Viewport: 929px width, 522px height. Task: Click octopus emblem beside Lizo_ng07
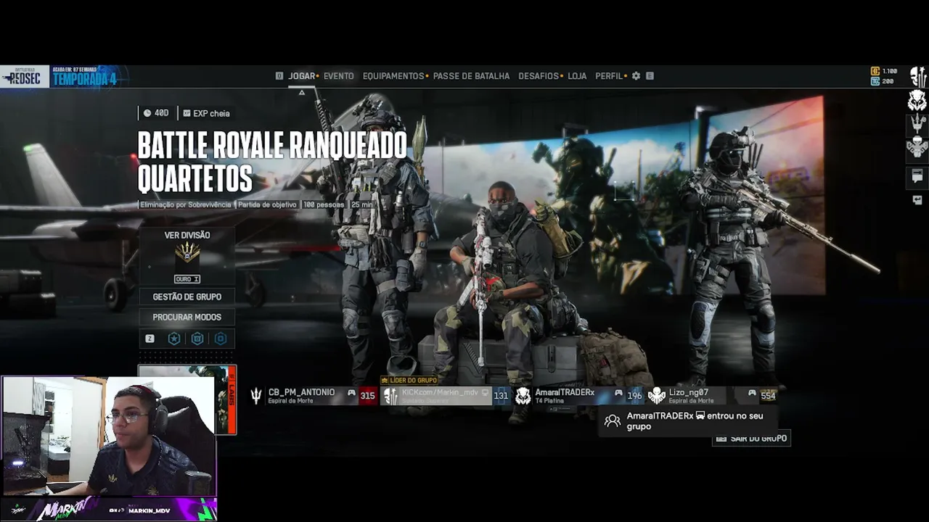(x=657, y=396)
